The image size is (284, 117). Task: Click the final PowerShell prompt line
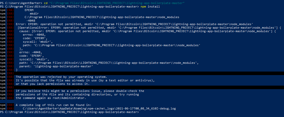tap(70, 112)
